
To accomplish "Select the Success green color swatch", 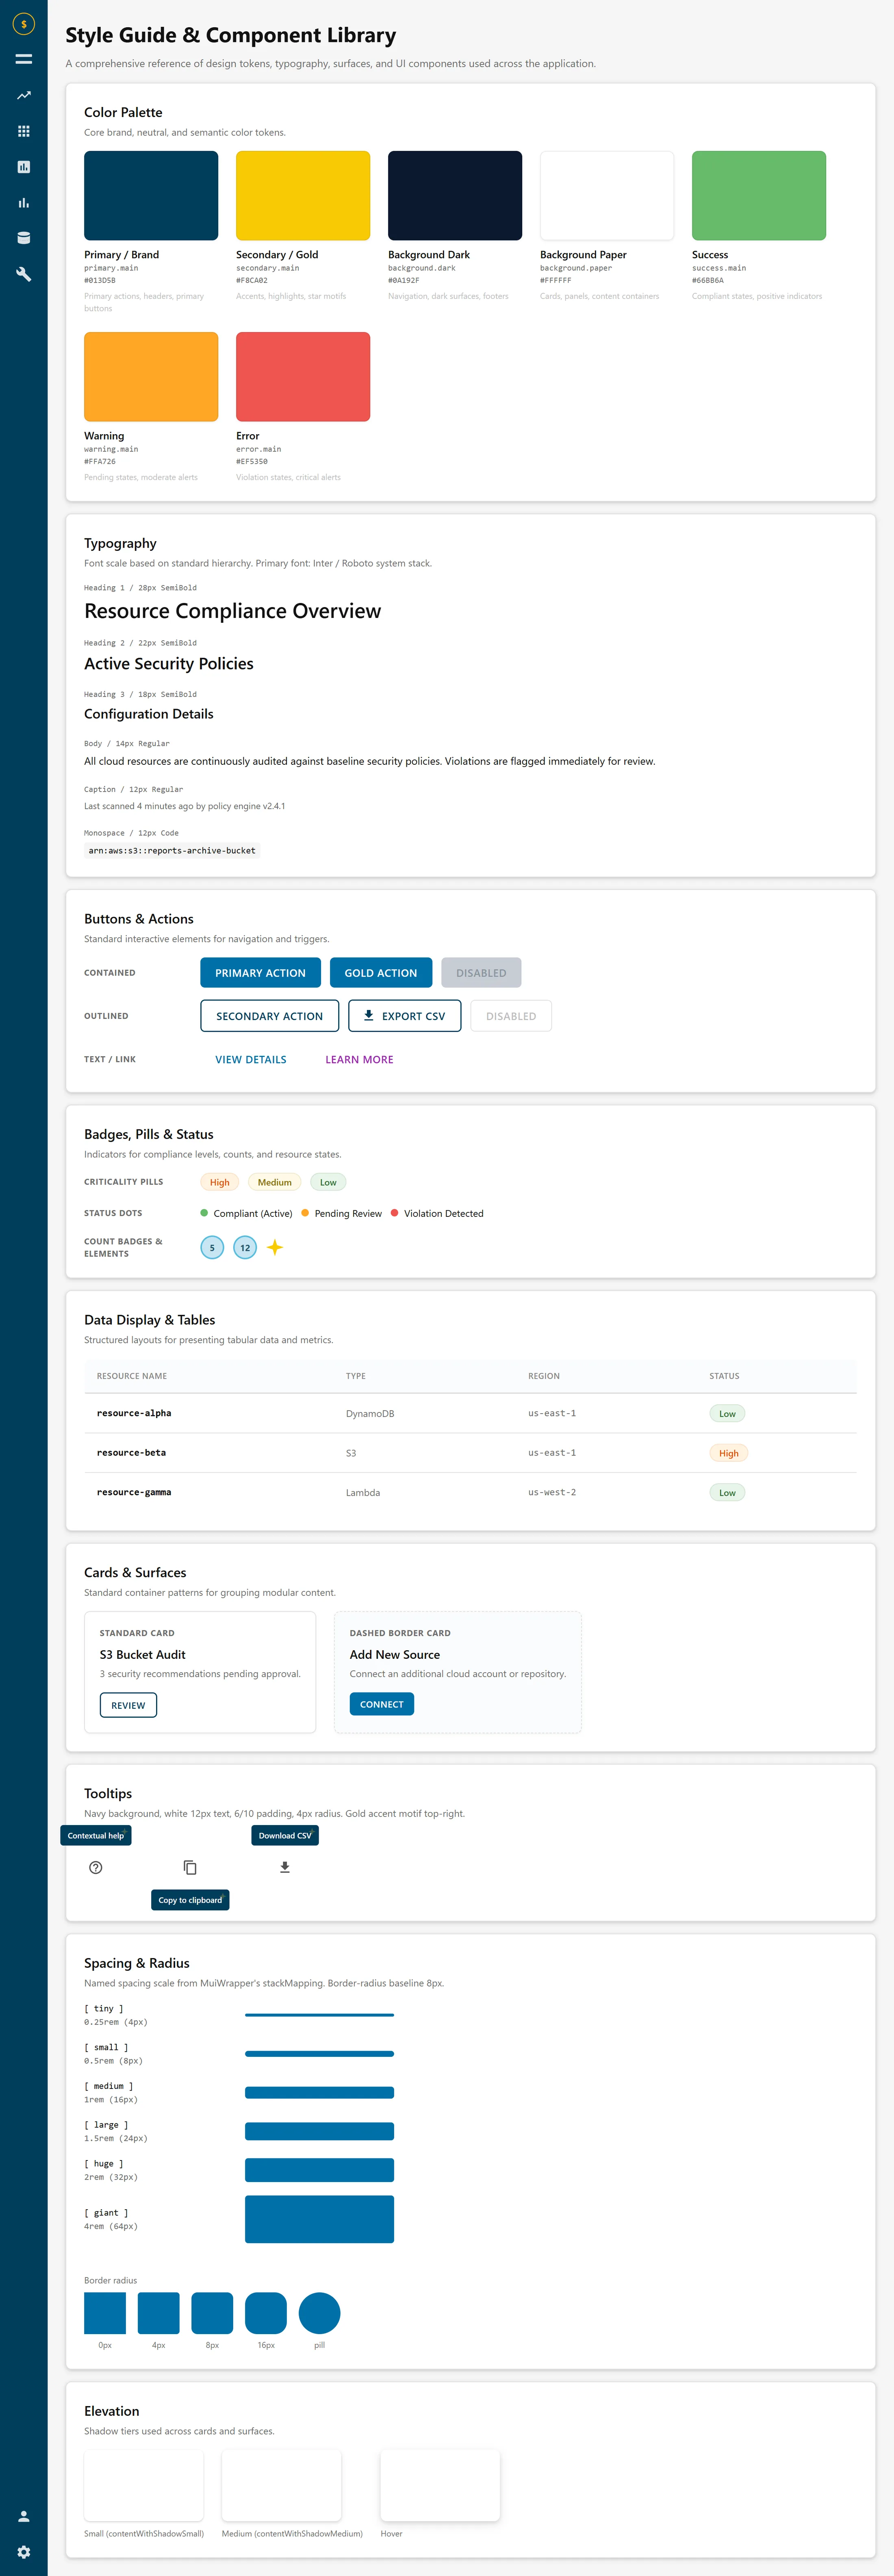I will coord(759,195).
